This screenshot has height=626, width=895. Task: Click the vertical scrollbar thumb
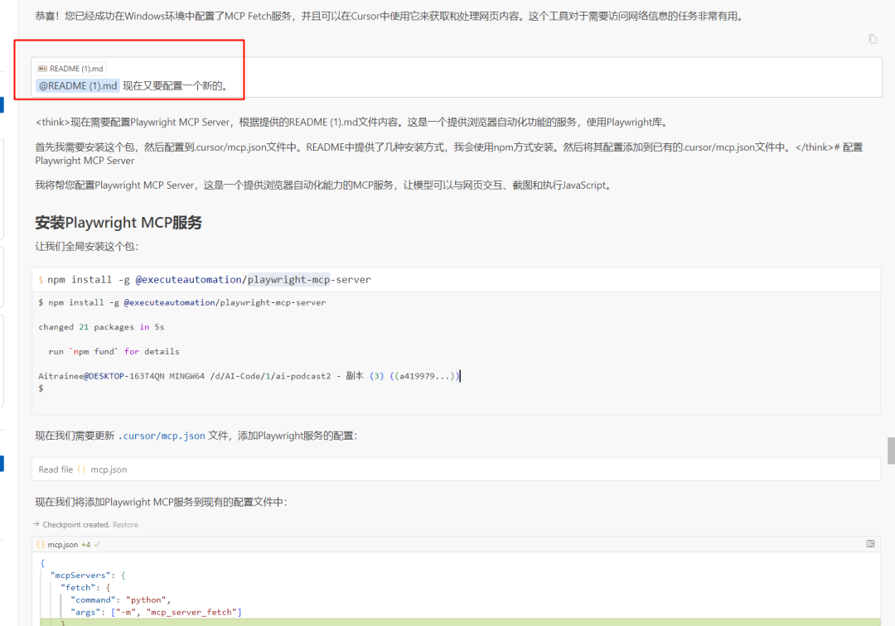click(890, 450)
